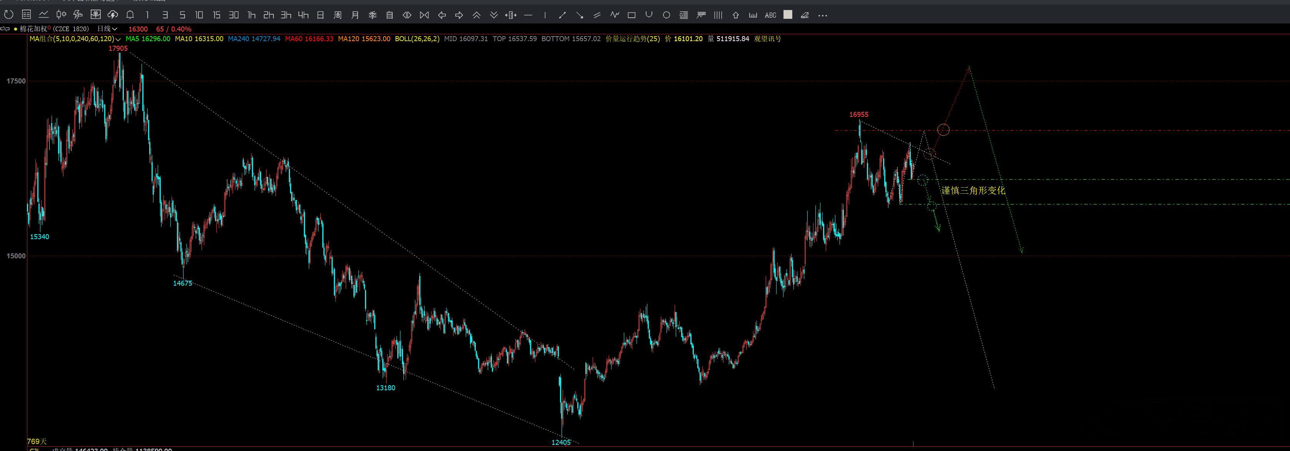Click the BOLL(26,26,2) indicator label
The image size is (1290, 451).
point(417,38)
